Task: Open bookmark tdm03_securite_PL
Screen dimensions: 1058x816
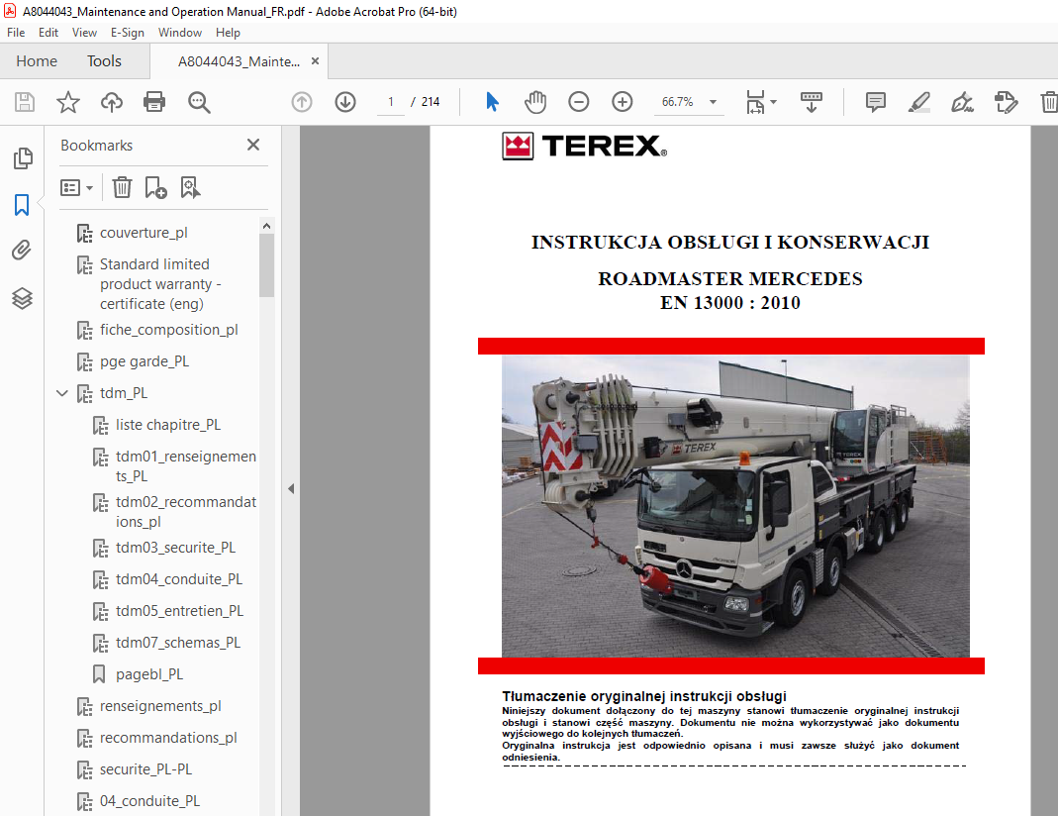Action: (175, 548)
